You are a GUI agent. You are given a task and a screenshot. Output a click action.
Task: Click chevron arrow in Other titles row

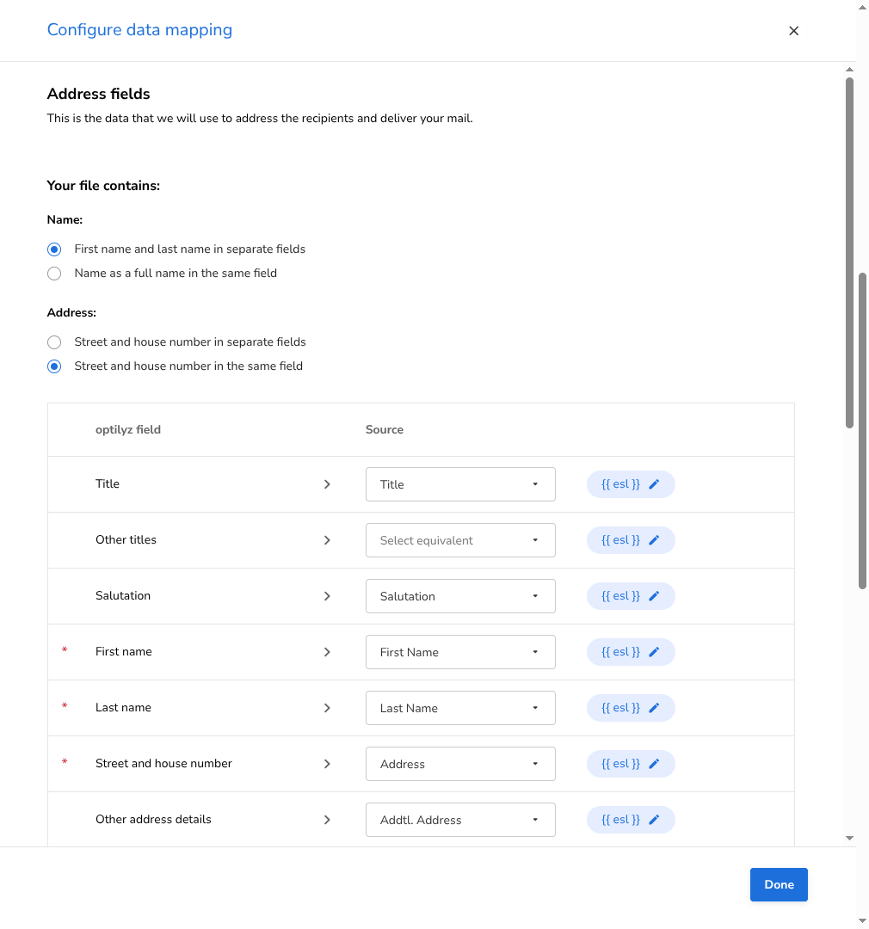[x=327, y=540]
